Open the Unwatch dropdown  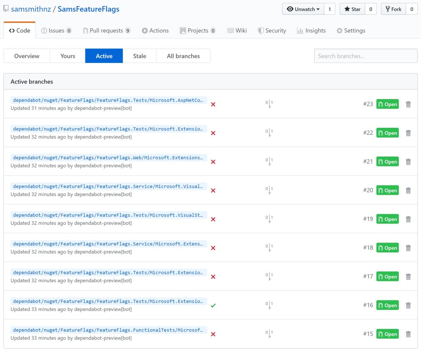[x=303, y=9]
